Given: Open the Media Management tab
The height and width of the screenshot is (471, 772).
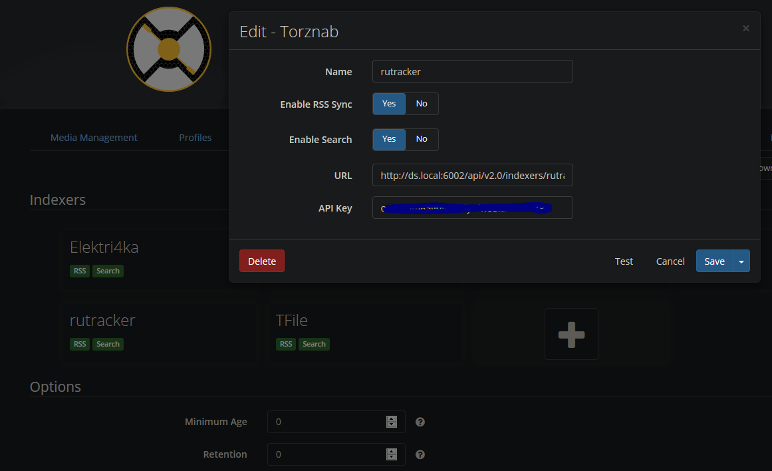Looking at the screenshot, I should (94, 138).
